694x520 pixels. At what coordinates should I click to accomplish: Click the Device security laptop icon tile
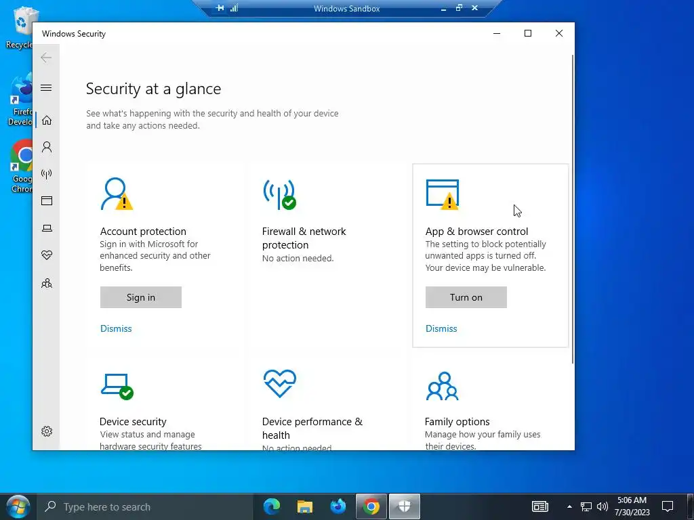pos(117,387)
